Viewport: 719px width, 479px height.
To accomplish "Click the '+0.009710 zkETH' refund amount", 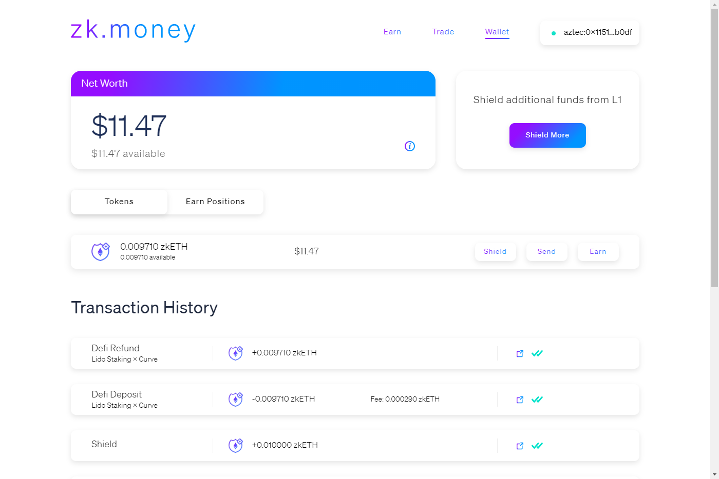I will [x=285, y=353].
